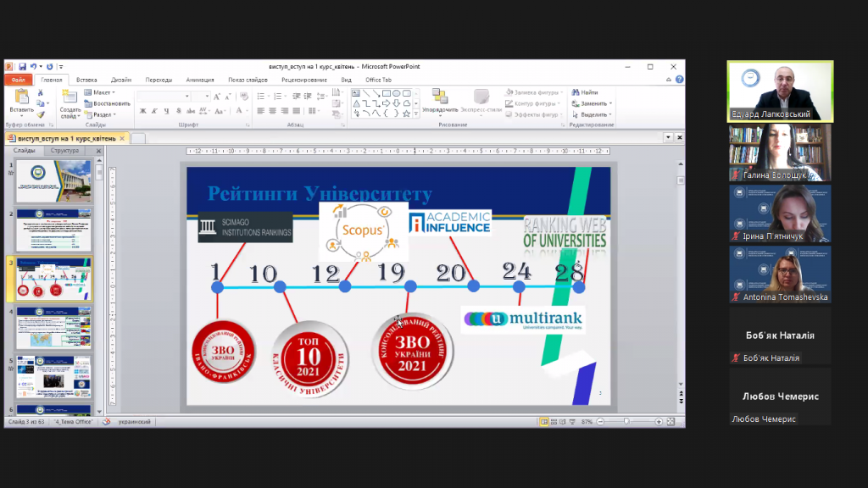Click the Find (Найти) binoculars icon

click(x=576, y=92)
